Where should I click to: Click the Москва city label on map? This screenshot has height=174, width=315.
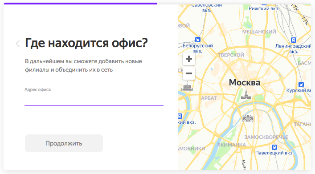coord(245,82)
